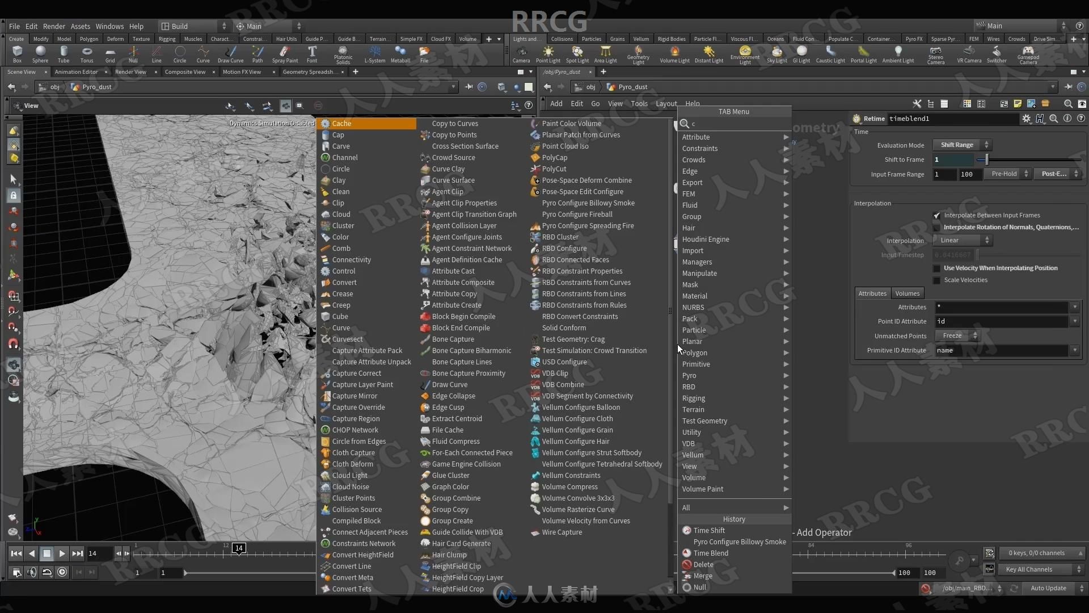Click the USD Configure tool icon
The width and height of the screenshot is (1089, 613).
[534, 362]
